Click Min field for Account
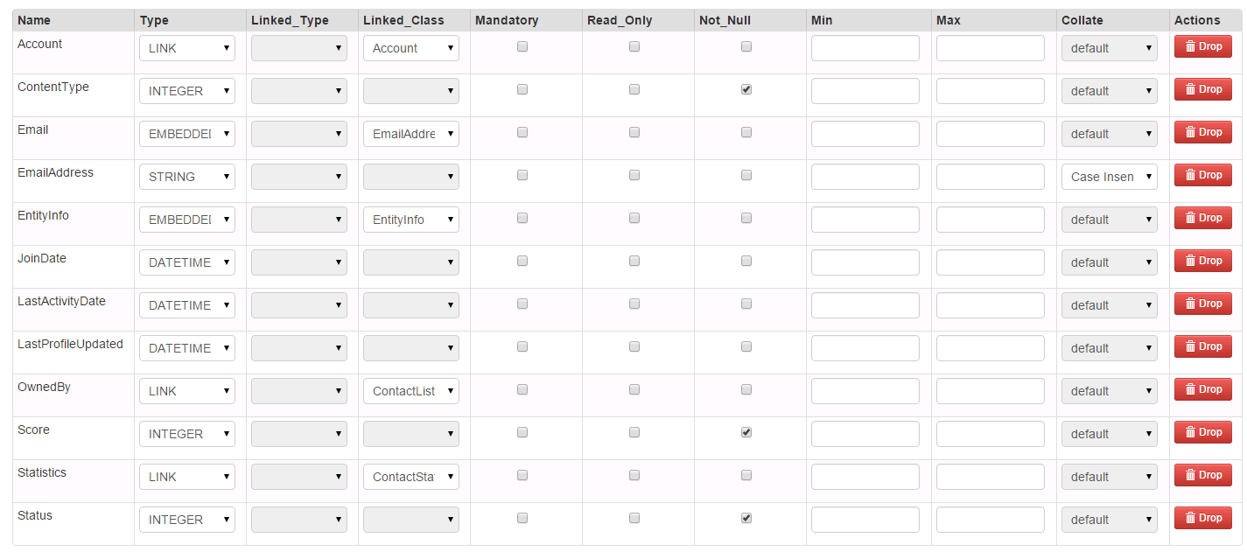 tap(865, 48)
